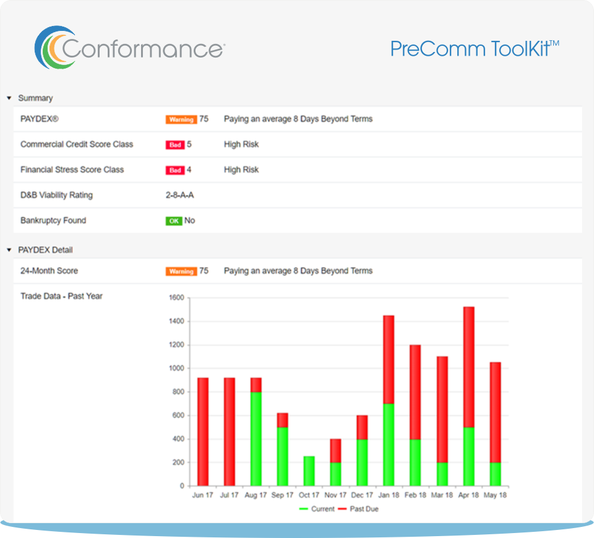
Task: Click the May 18 green Current segment
Action: click(x=495, y=474)
